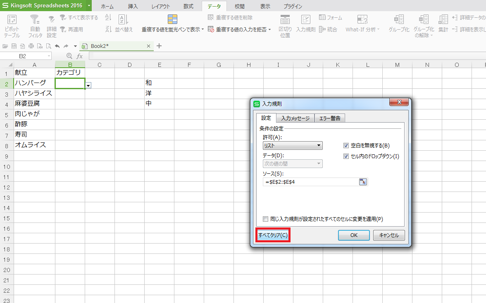This screenshot has width=486, height=303.
Task: Open the データ(D) 次の値の間 dropdown
Action: coord(293,163)
